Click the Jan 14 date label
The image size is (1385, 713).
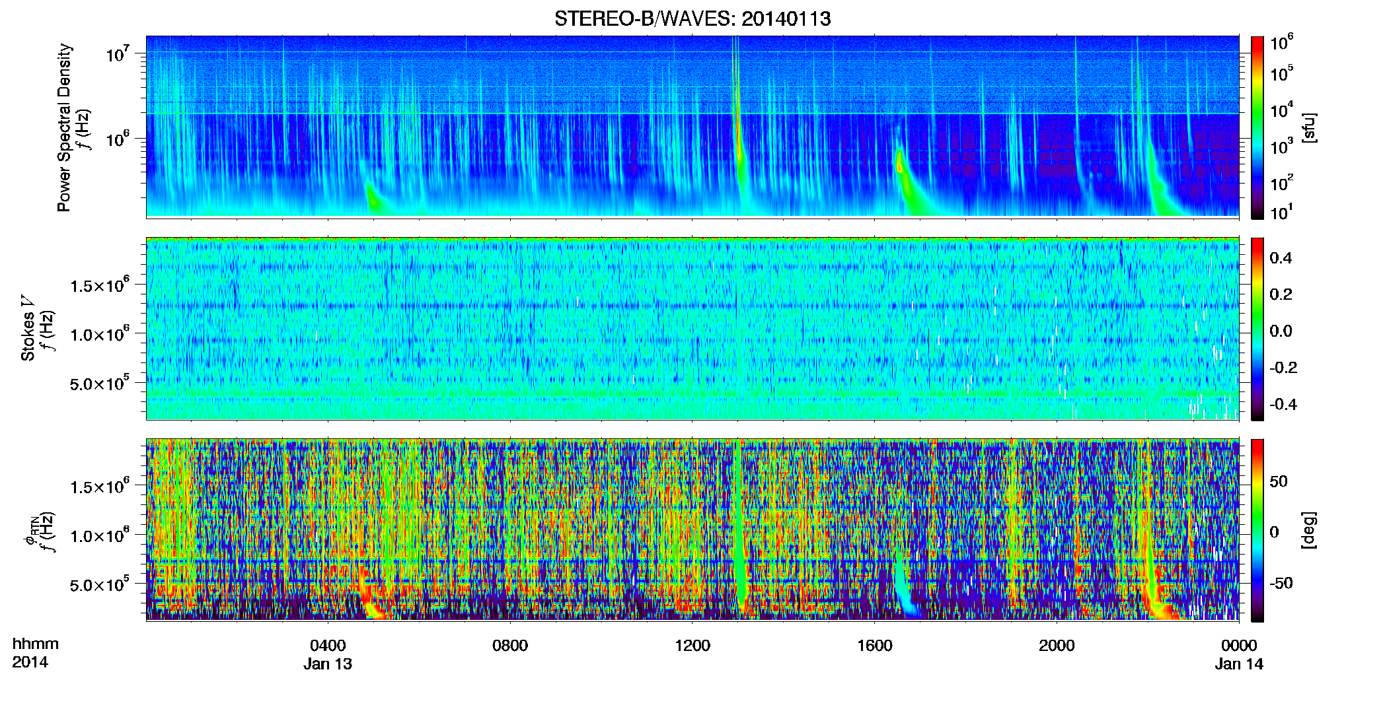1239,664
